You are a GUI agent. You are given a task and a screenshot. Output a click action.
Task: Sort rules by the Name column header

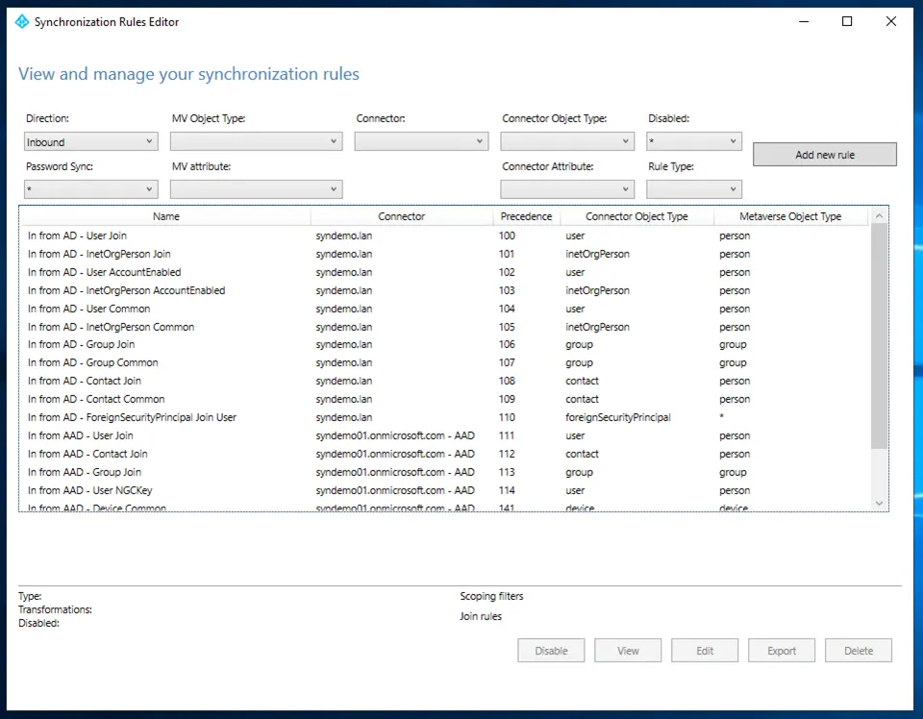pyautogui.click(x=165, y=216)
